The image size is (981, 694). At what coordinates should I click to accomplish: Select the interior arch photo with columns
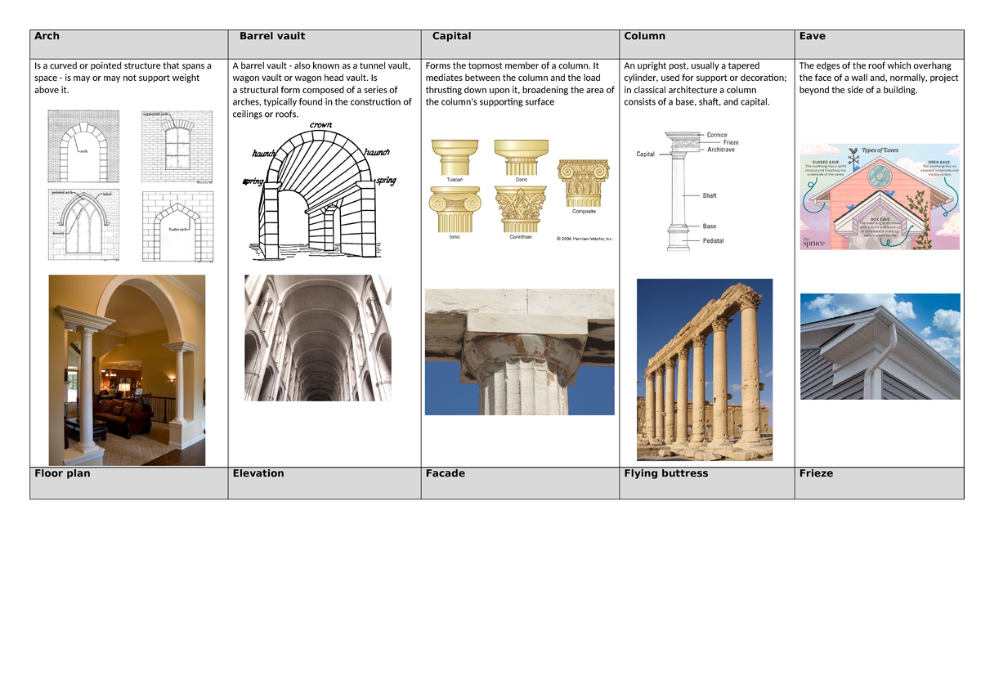(127, 370)
